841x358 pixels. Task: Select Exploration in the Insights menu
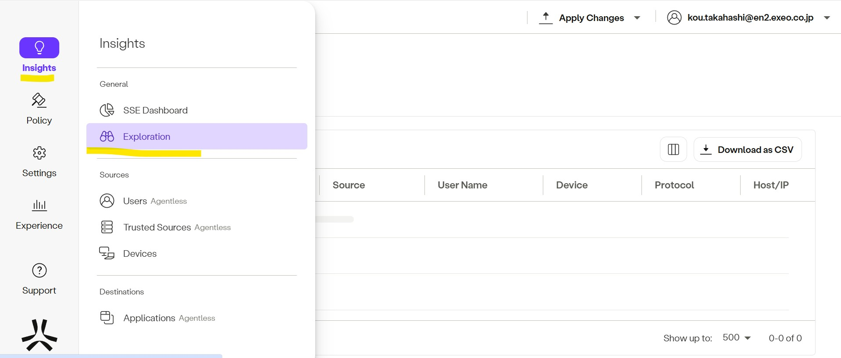[x=146, y=137]
